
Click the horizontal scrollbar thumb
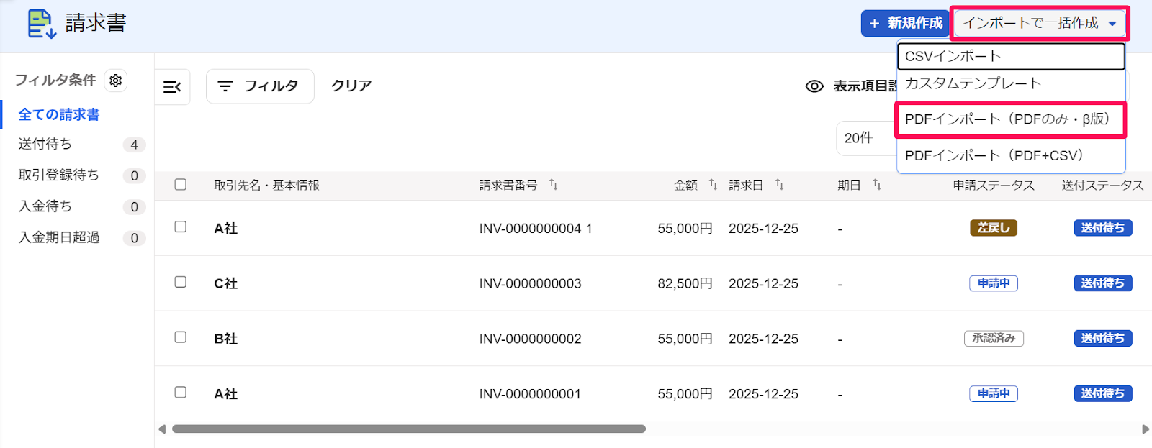pos(409,429)
